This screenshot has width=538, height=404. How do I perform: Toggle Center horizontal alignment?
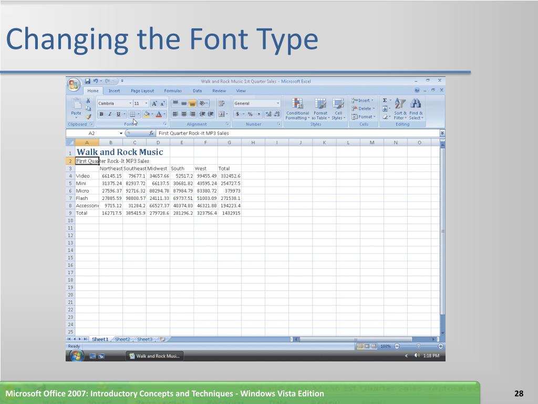tap(184, 114)
